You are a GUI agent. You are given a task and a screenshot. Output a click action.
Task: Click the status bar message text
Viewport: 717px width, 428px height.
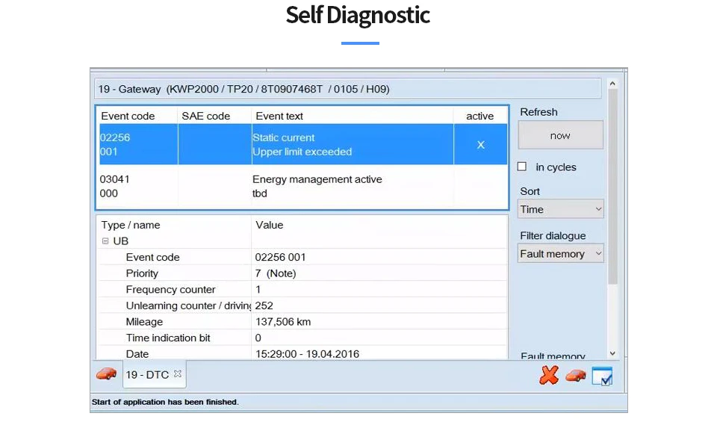coord(165,402)
